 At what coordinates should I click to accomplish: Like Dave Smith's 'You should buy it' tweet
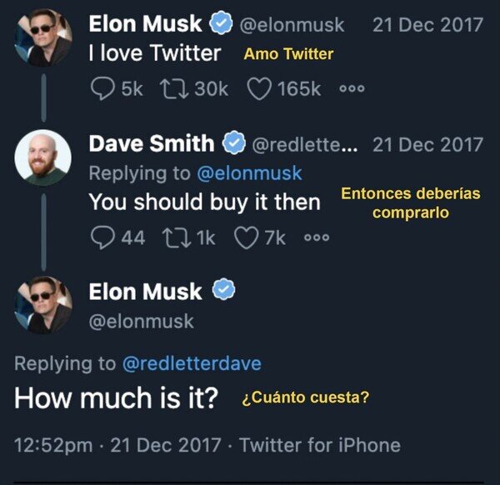point(247,238)
